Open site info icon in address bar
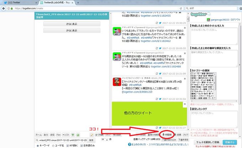242x148 pixels. [9, 8]
